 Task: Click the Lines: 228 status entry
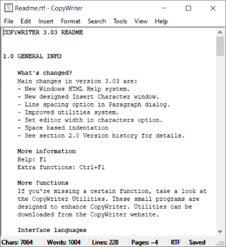[105, 242]
